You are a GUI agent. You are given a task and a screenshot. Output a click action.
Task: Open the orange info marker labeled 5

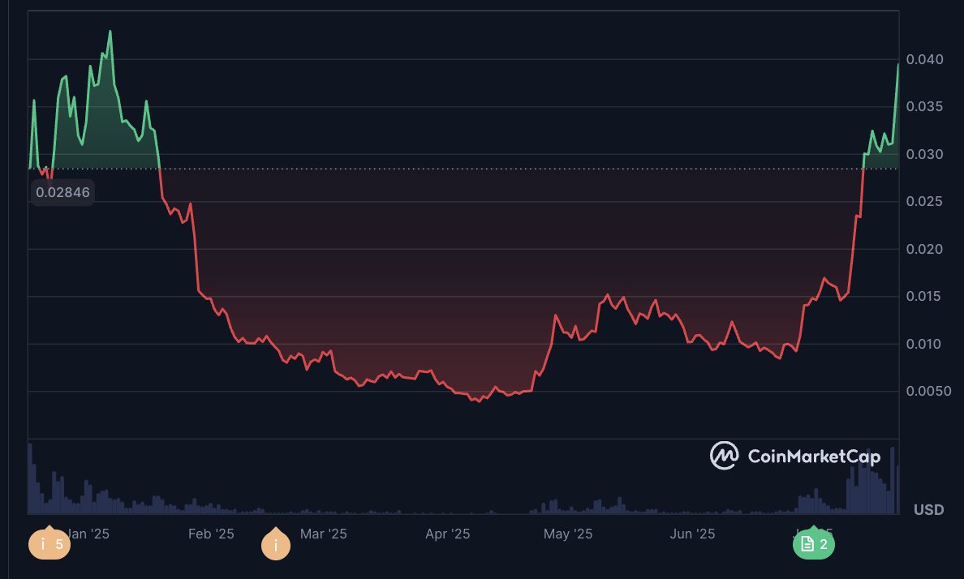pyautogui.click(x=49, y=543)
